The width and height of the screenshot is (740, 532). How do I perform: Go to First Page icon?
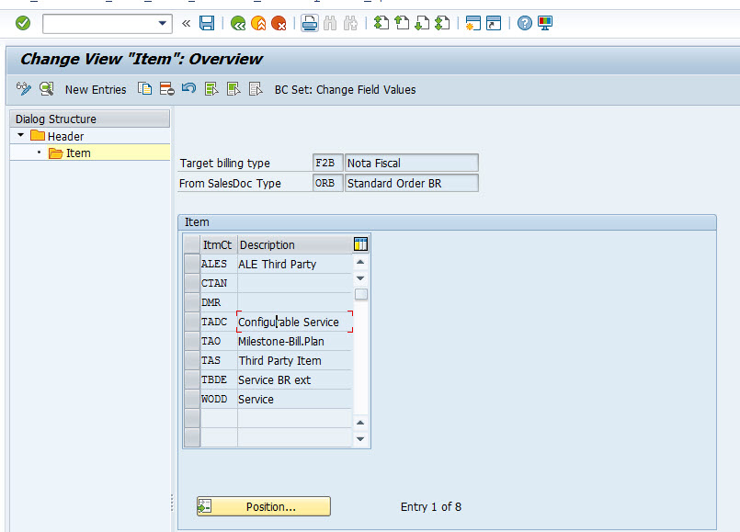pyautogui.click(x=381, y=23)
